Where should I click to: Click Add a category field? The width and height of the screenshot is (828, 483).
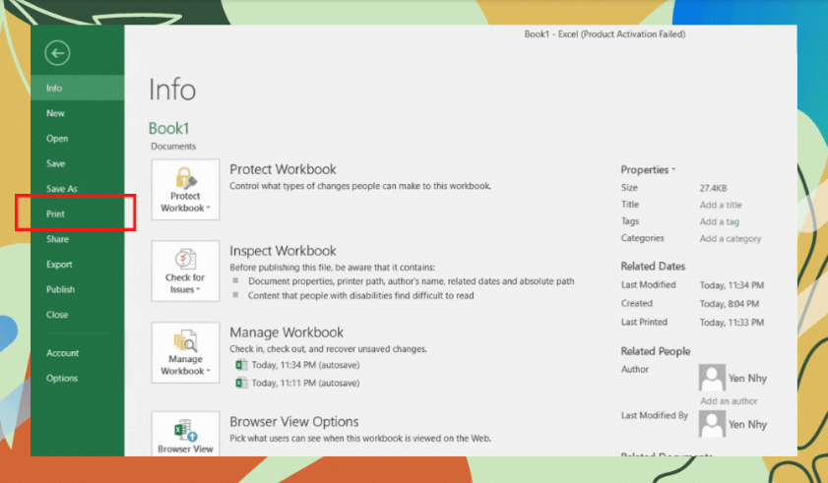click(730, 238)
